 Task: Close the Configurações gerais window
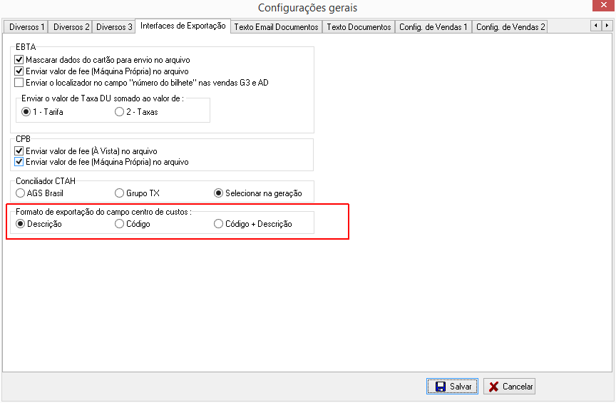(x=603, y=5)
